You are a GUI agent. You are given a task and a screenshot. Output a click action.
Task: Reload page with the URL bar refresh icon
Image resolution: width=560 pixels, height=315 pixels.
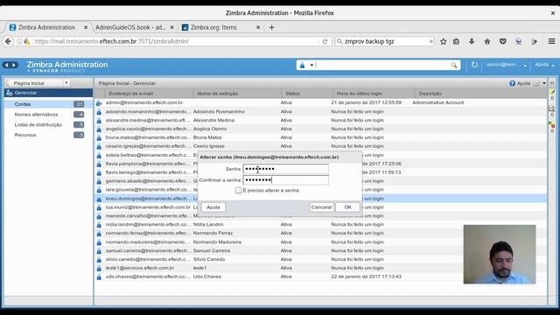pyautogui.click(x=325, y=41)
